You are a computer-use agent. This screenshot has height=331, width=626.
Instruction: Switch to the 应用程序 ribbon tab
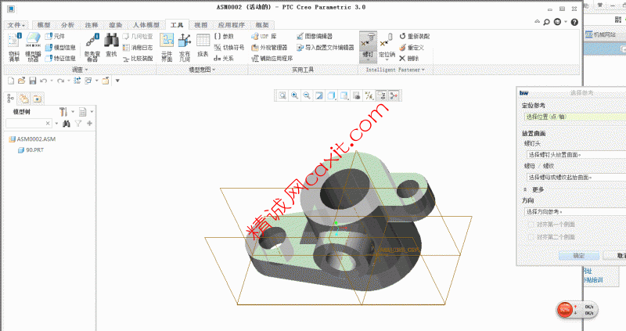[x=231, y=25]
